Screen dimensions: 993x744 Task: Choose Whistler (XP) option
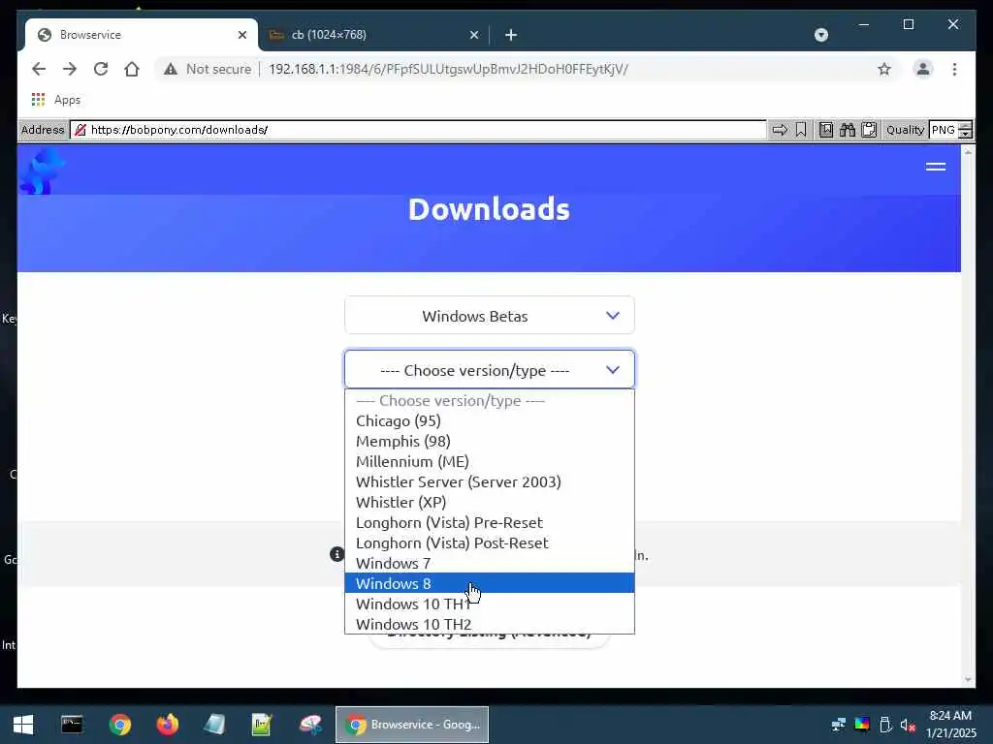(490, 502)
